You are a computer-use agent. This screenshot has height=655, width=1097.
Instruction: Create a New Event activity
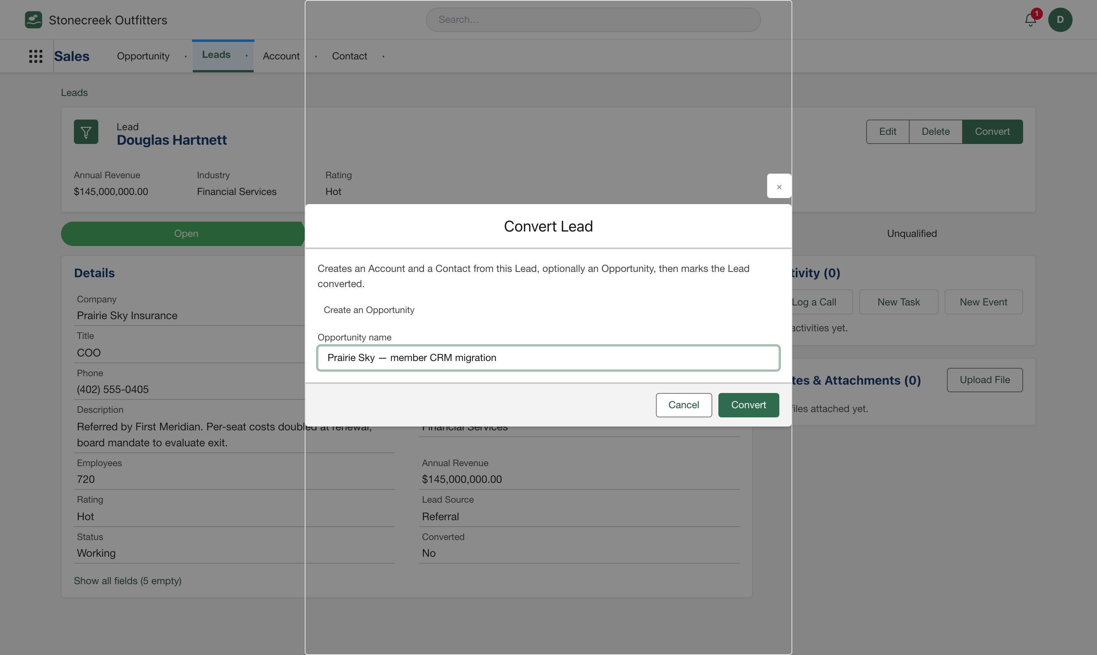(x=983, y=302)
